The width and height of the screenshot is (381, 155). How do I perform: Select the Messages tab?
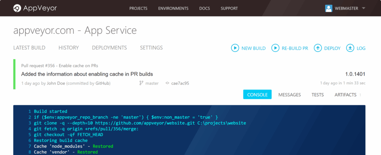[289, 95]
